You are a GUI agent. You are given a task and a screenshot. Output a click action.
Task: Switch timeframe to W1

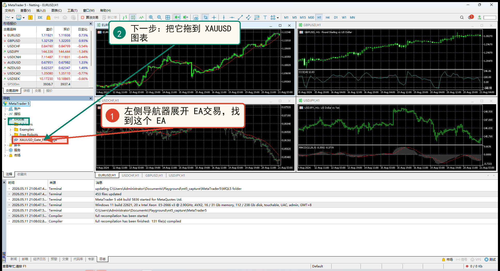(344, 17)
